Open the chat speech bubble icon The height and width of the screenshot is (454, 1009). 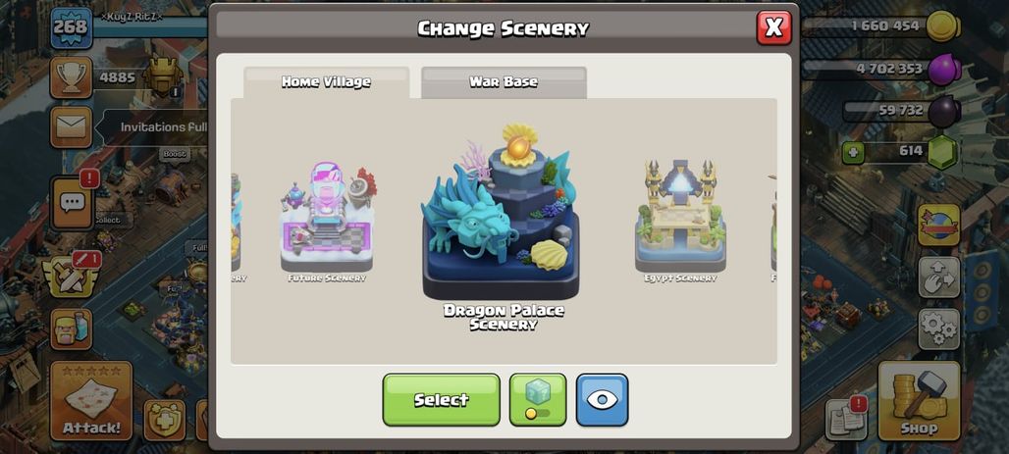[x=72, y=203]
